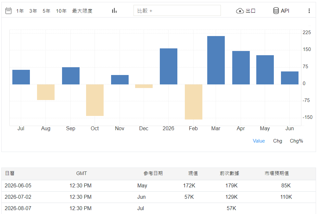Click the 比較 + compare input field
318x214 pixels.
coord(177,10)
